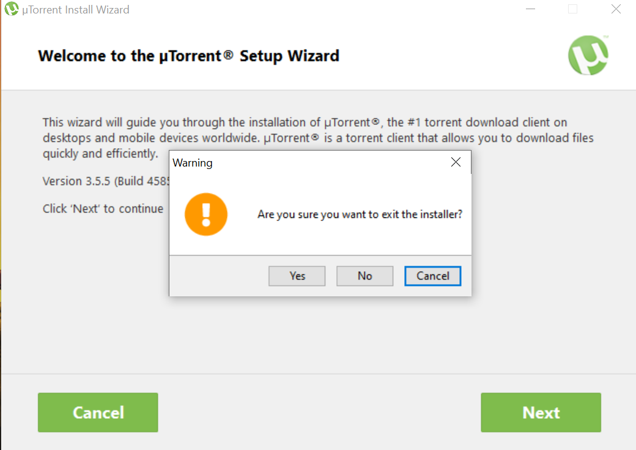Click the small µTorrent icon in title bar
The width and height of the screenshot is (636, 450).
tap(12, 9)
